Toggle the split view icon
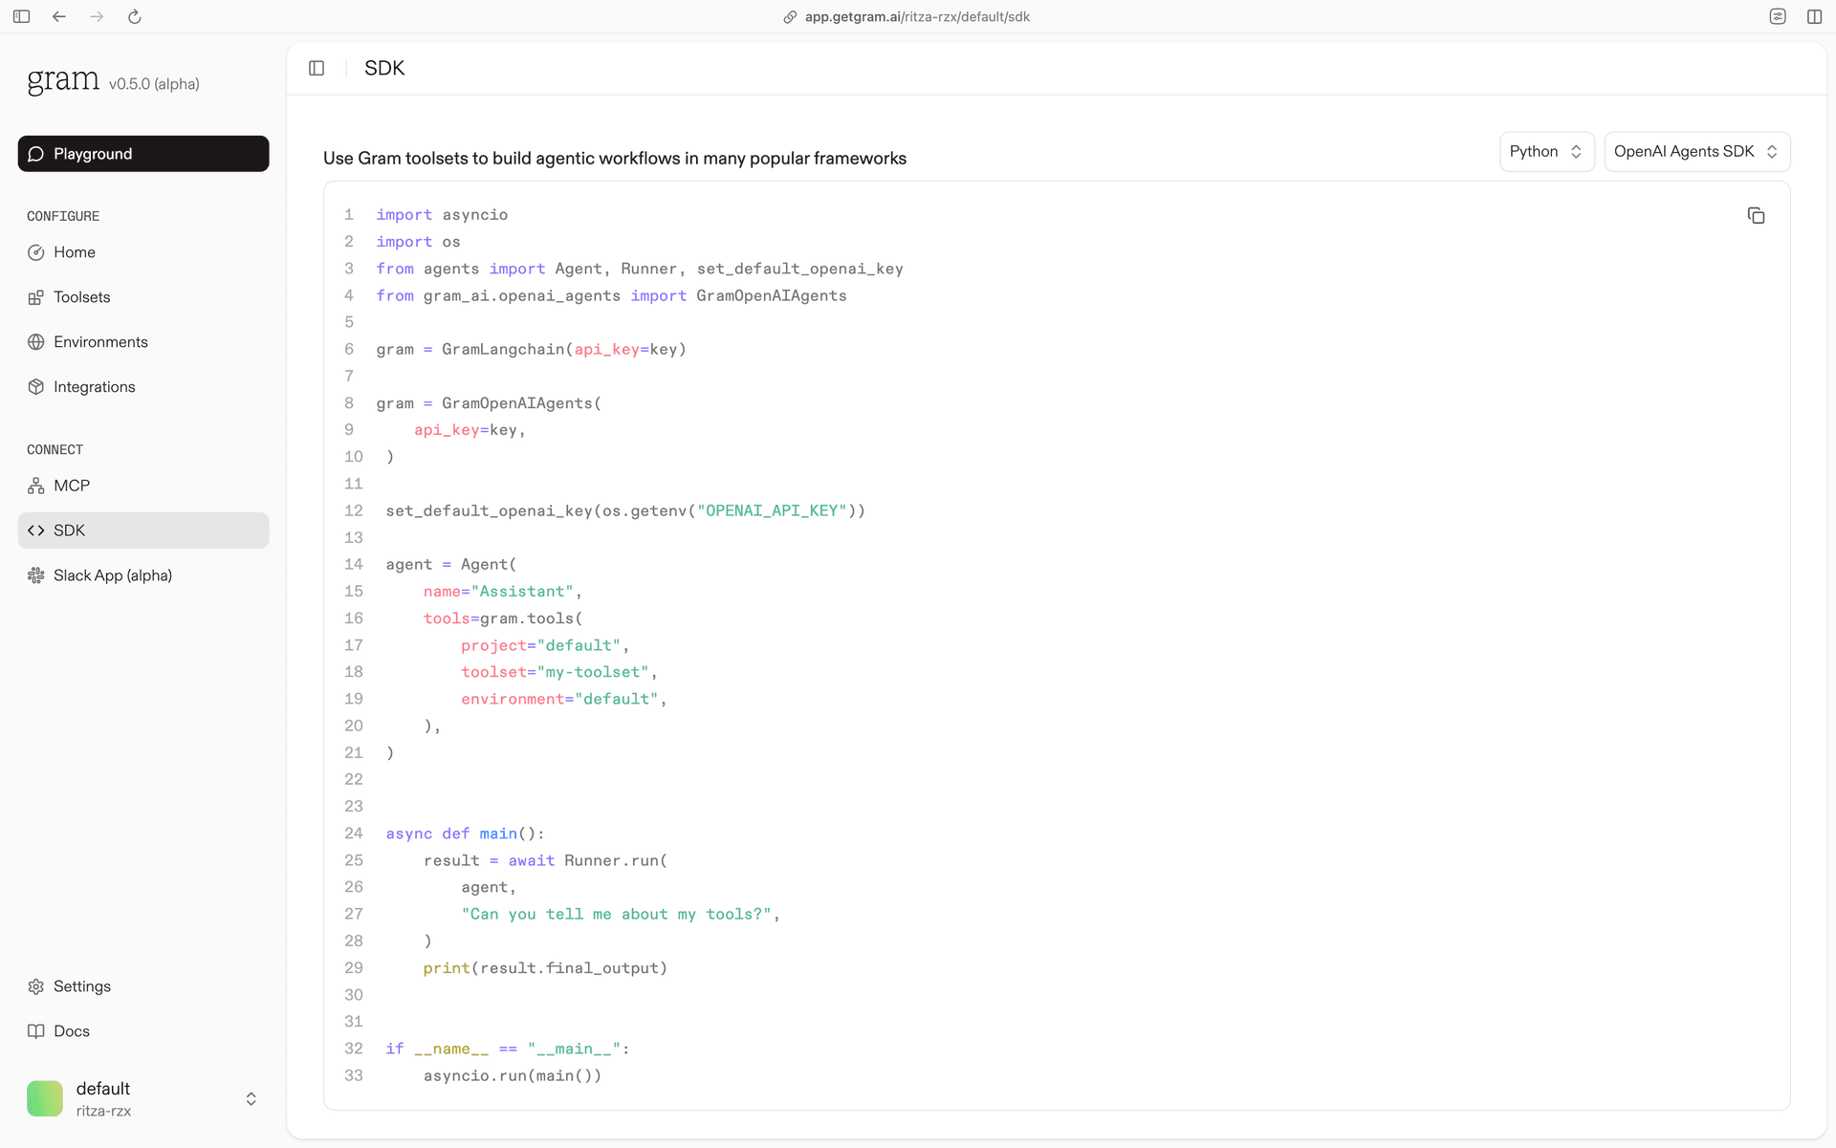1836x1148 pixels. 1814,16
